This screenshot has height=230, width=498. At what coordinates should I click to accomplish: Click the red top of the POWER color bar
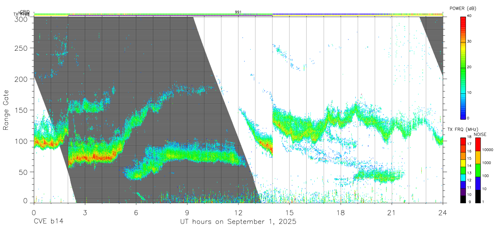[x=463, y=19]
